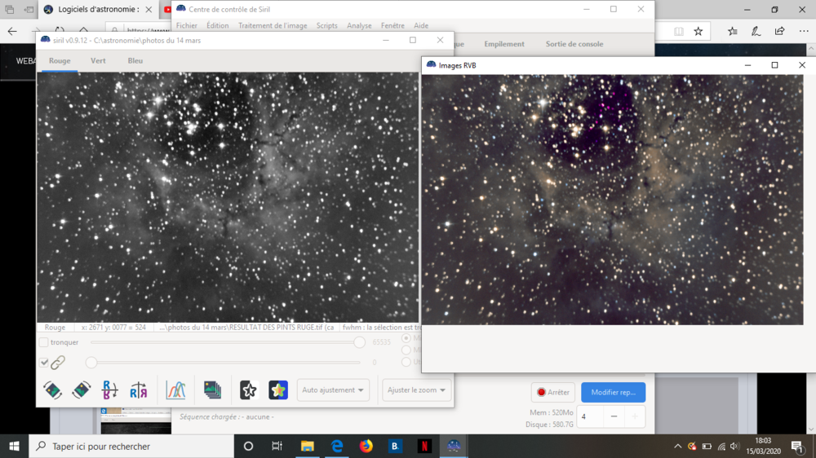Share page with Edge share icon
The height and width of the screenshot is (458, 816).
[779, 32]
